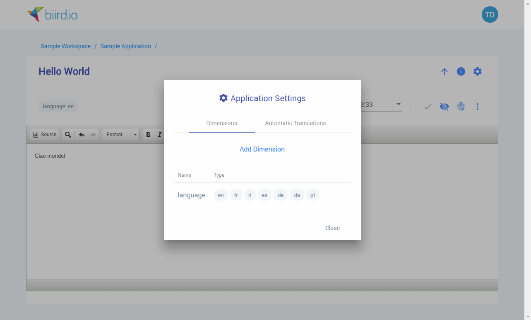The width and height of the screenshot is (531, 320).
Task: Switch to the Dimensions tab
Action: click(222, 123)
